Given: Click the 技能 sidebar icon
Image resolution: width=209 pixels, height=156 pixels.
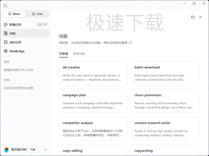Looking at the screenshot, I should [6, 33].
